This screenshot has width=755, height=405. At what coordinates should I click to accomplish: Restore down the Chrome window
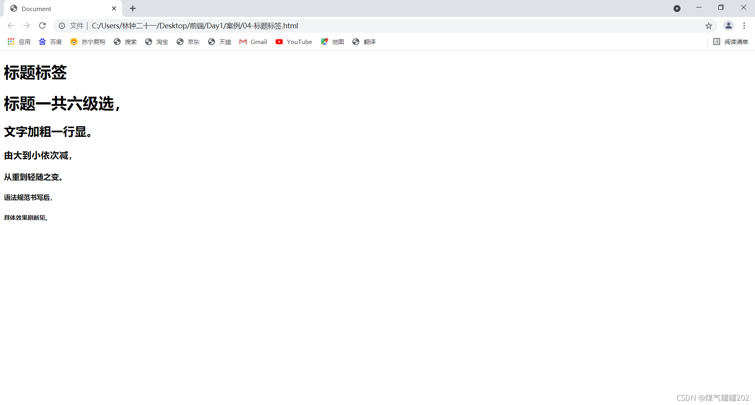click(x=721, y=7)
